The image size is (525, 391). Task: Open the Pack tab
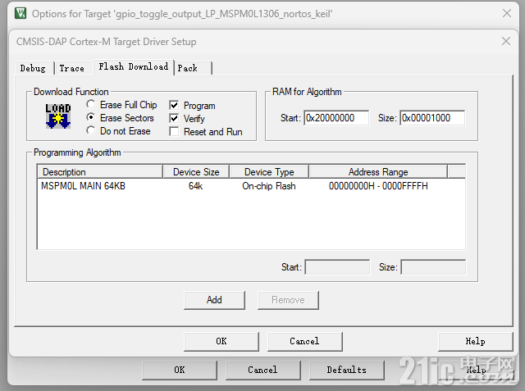coord(193,68)
